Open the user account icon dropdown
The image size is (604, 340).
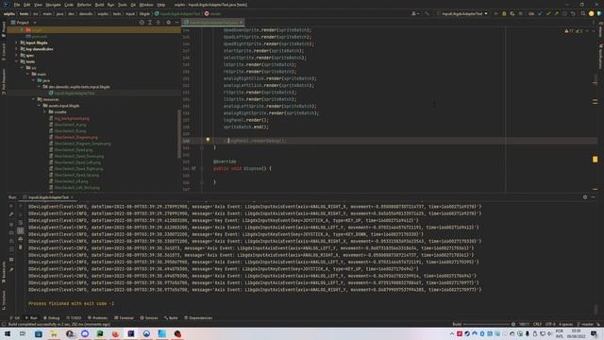[x=415, y=13]
